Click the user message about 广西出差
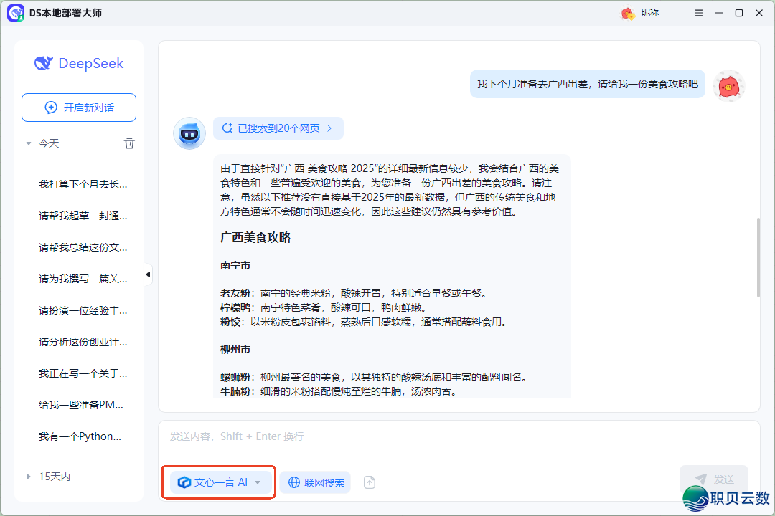 click(x=587, y=84)
